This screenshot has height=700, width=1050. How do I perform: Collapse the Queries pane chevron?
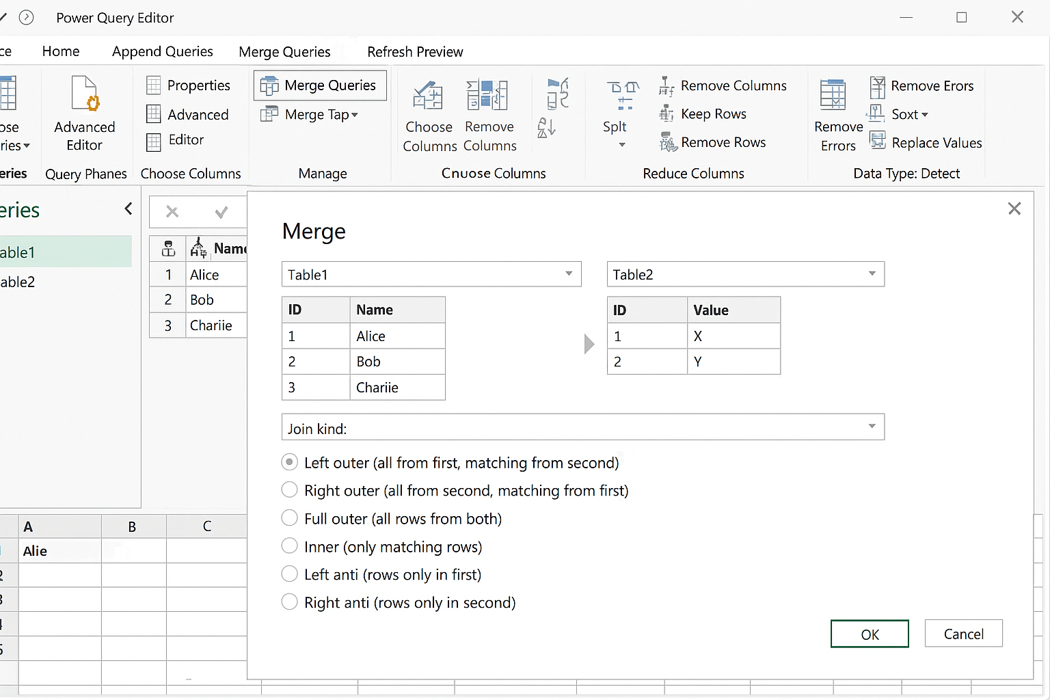[x=129, y=208]
